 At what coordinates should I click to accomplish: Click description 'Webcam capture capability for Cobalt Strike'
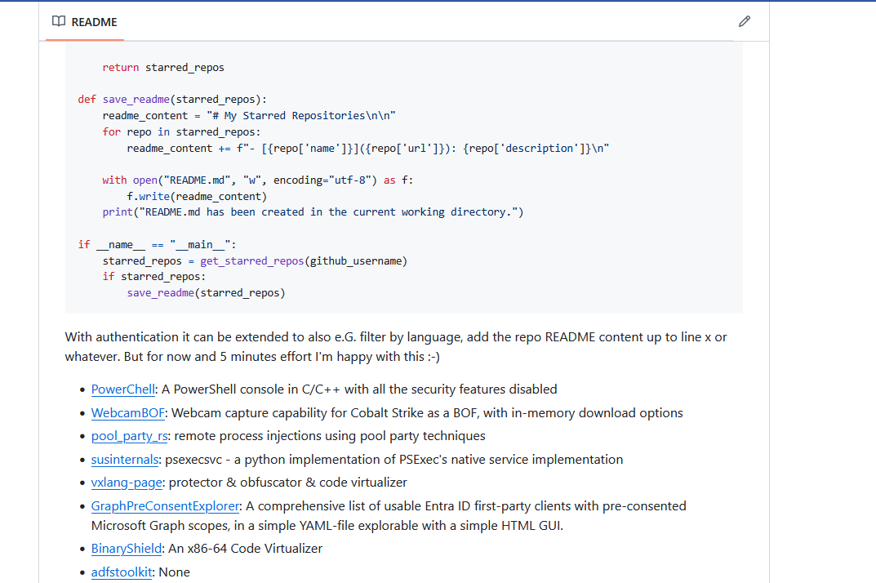(x=427, y=413)
